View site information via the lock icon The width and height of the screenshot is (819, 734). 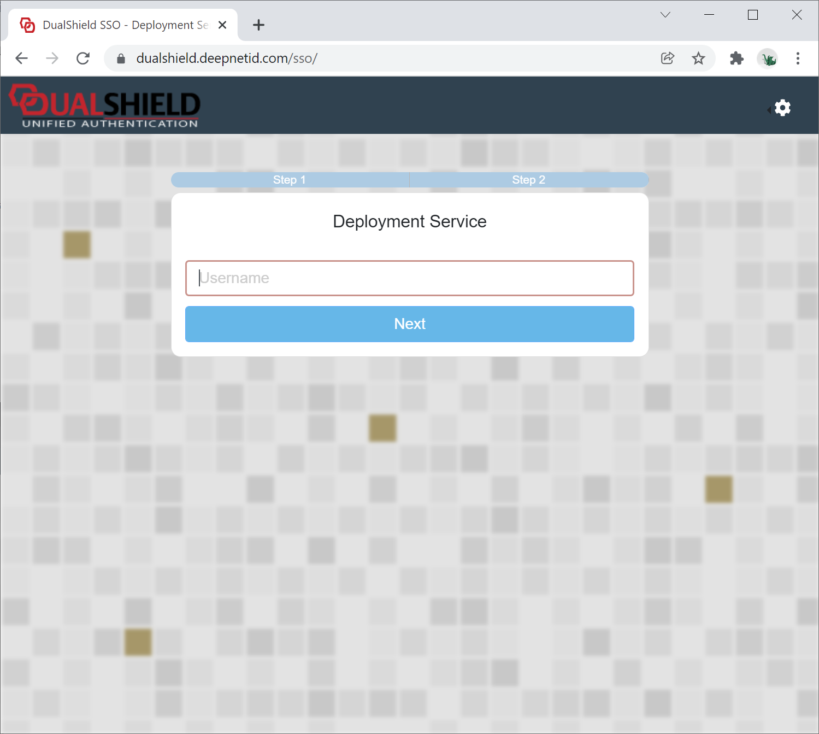click(x=121, y=58)
